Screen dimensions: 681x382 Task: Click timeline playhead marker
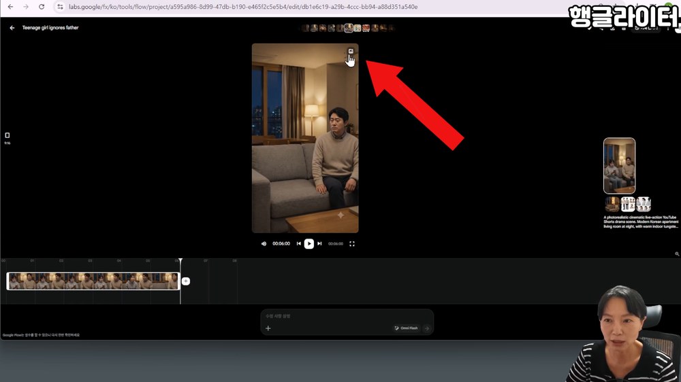pyautogui.click(x=180, y=260)
